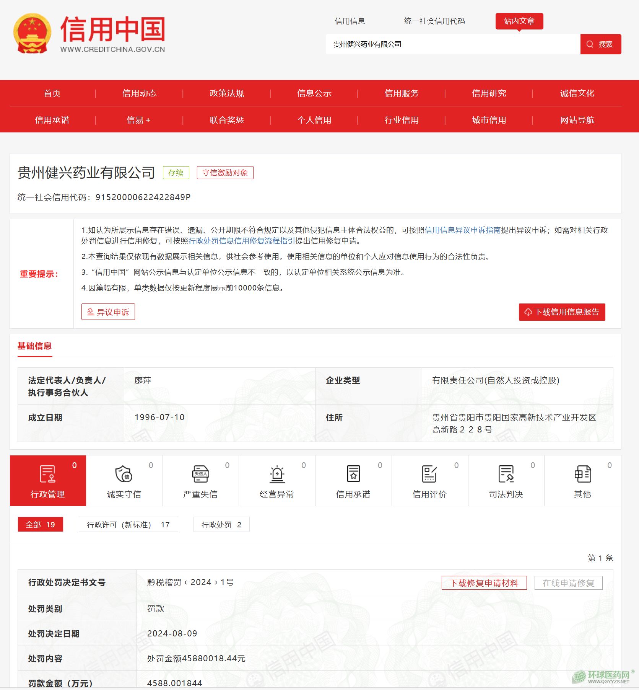
Task: Select the 信用承诺 document icon
Action: point(353,474)
